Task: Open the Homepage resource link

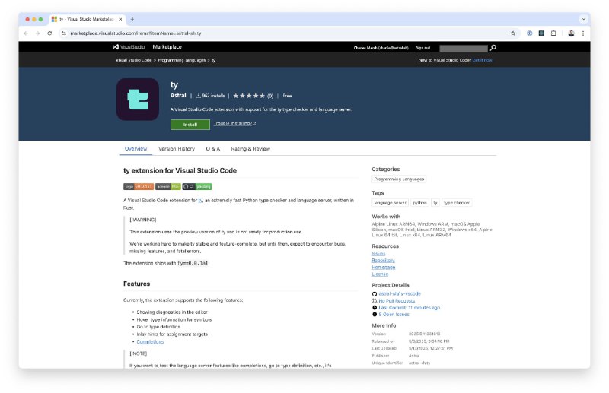Action: pos(384,268)
